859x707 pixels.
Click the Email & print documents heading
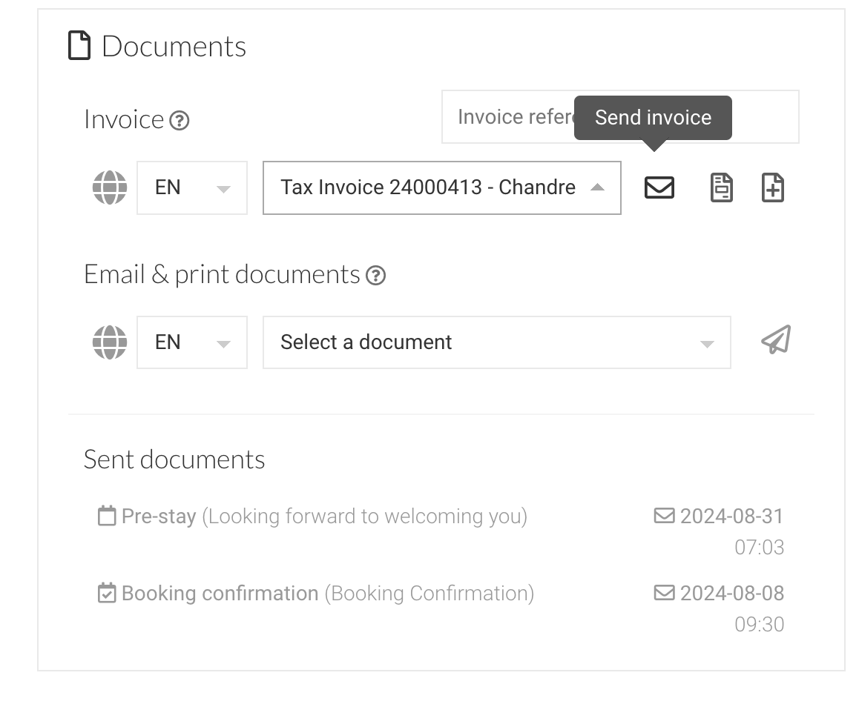click(x=222, y=275)
